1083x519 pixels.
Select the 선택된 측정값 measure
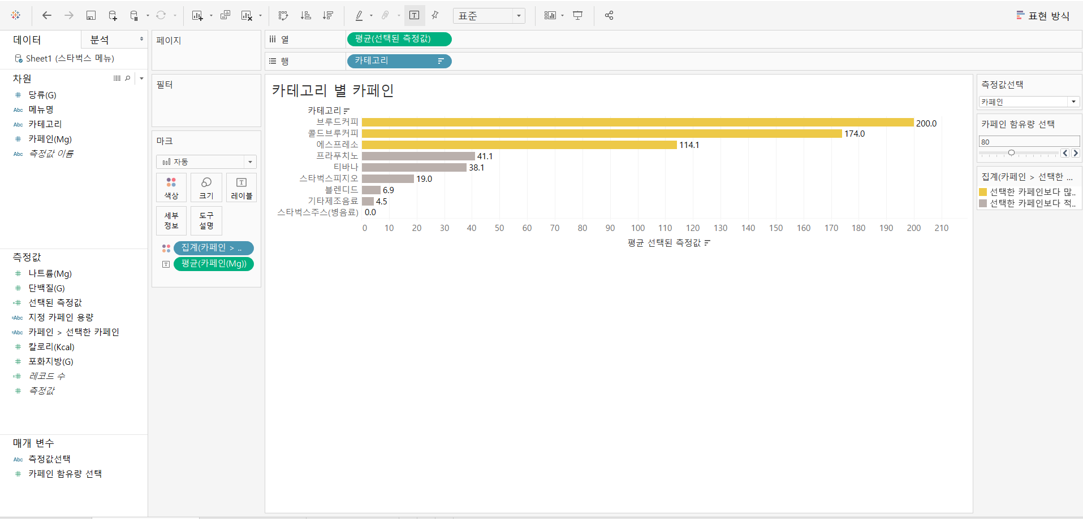point(55,303)
